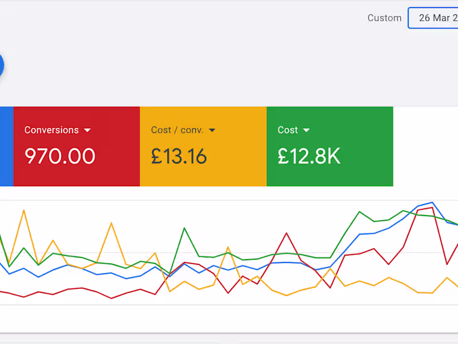Open the Conversions metric dropdown arrow

pyautogui.click(x=88, y=131)
